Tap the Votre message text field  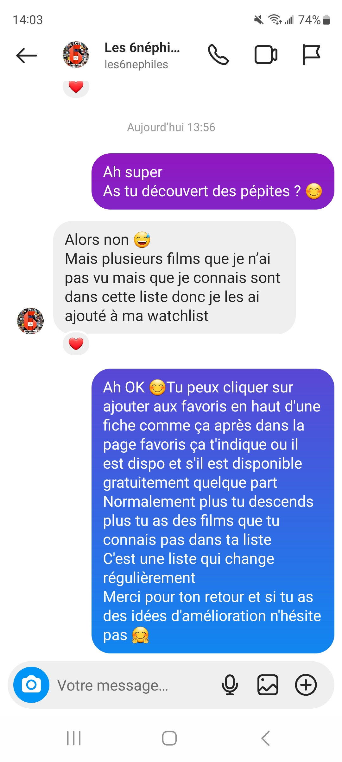(133, 685)
